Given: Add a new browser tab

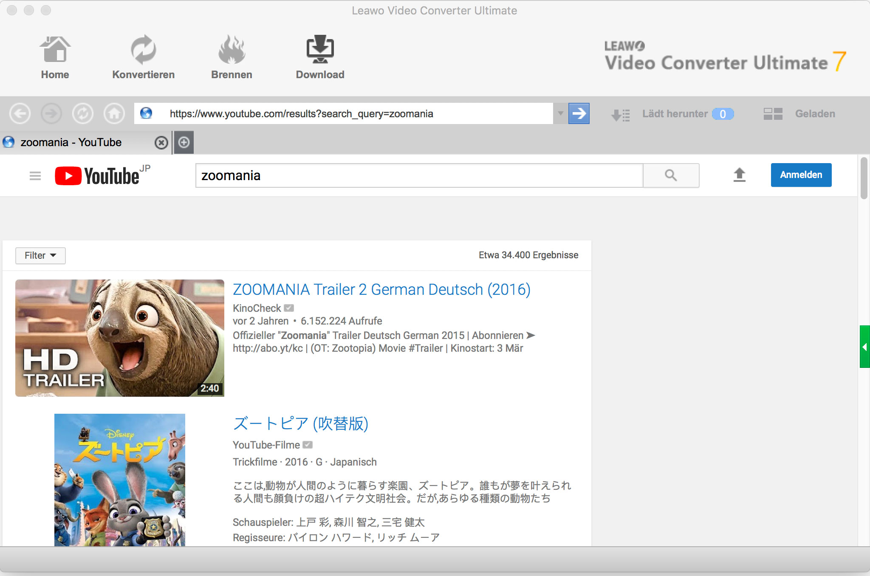Looking at the screenshot, I should click(184, 142).
